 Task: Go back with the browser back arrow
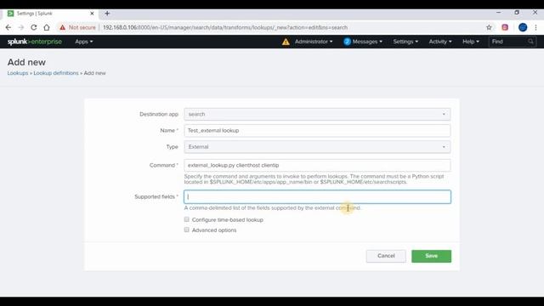pos(8,27)
